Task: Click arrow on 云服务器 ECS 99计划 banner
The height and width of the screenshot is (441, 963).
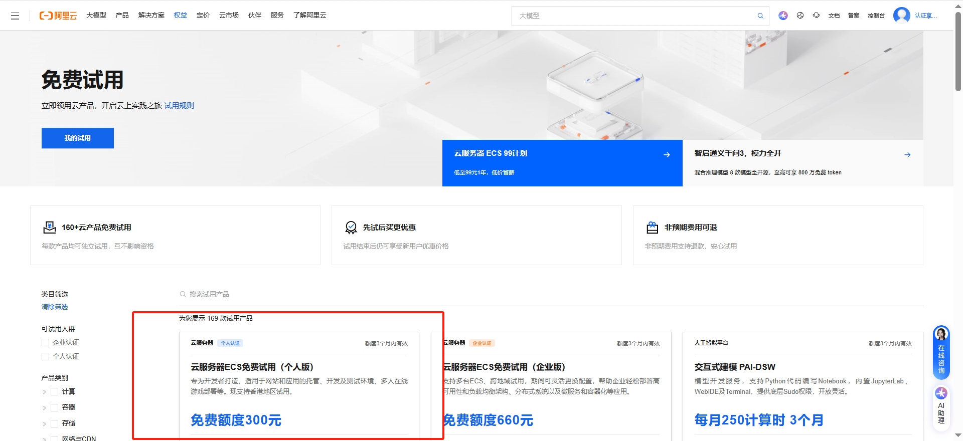Action: (x=667, y=155)
